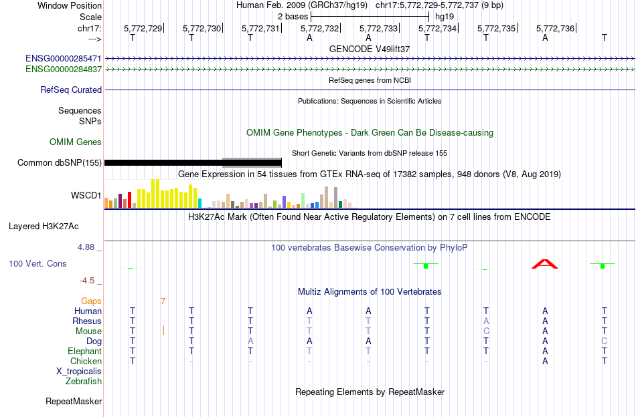Viewport: 636px width, 417px height.
Task: Click the cyan bar in WSCD1 expression chart
Action: click(x=200, y=203)
